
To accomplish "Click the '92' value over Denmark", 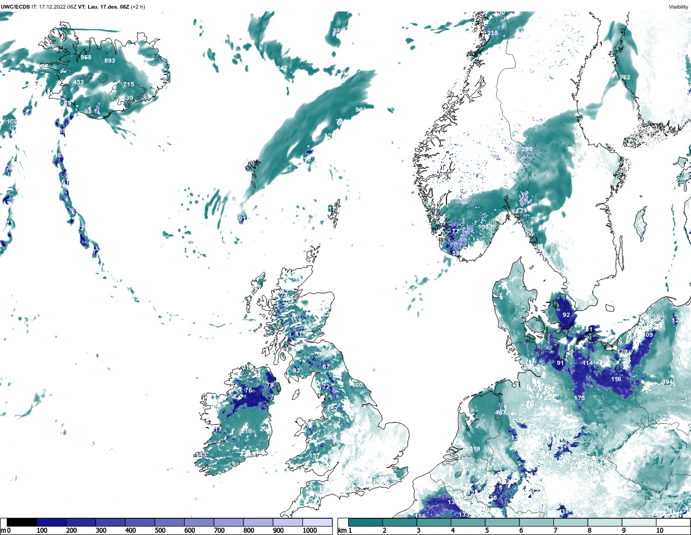I will coord(566,315).
